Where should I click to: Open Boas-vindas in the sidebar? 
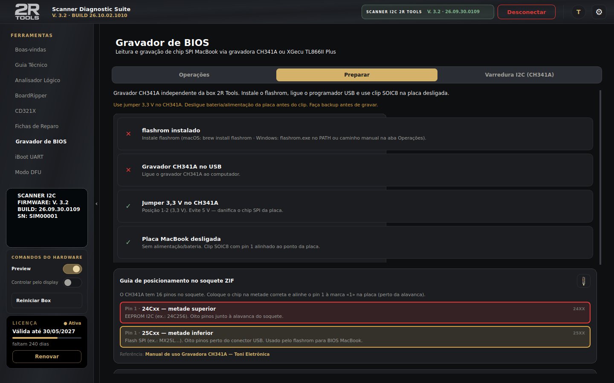[30, 50]
